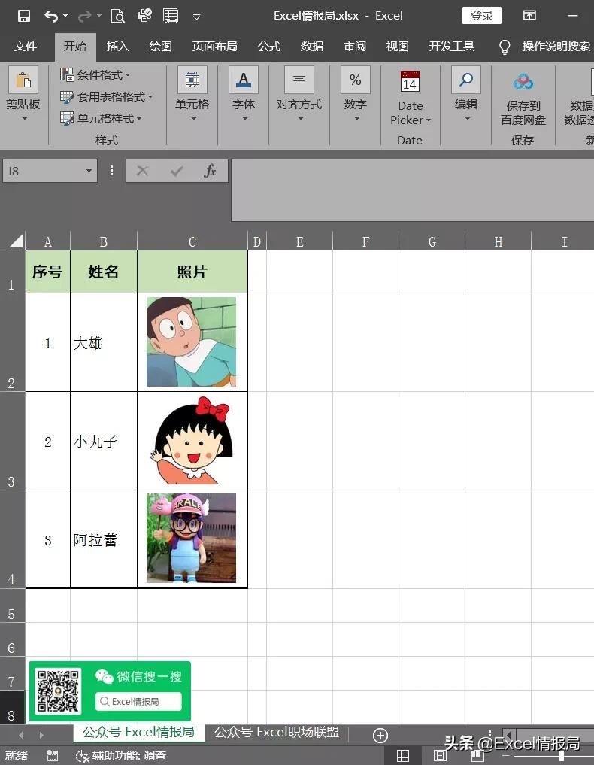Viewport: 594px width, 765px height.
Task: Open 单元格样式 cell styles dropdown
Action: (101, 118)
